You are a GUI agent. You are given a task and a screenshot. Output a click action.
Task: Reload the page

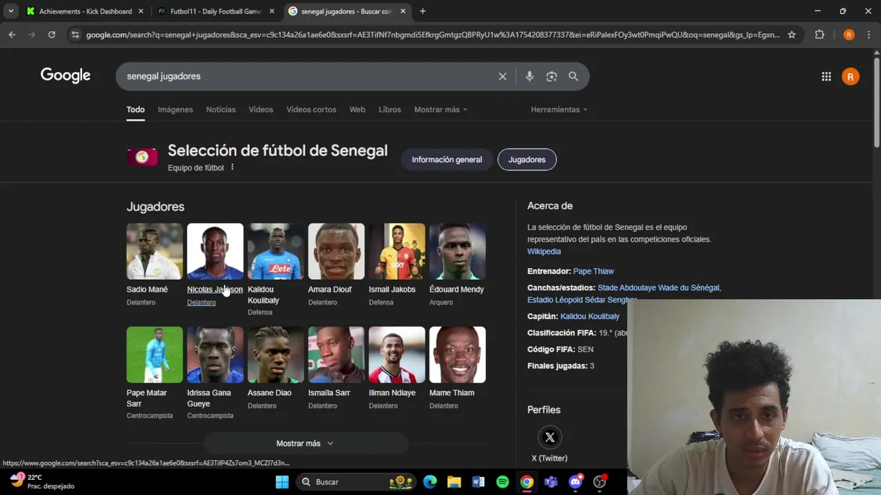[x=52, y=34]
